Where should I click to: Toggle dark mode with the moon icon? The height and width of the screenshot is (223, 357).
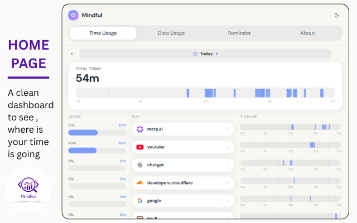pyautogui.click(x=337, y=15)
